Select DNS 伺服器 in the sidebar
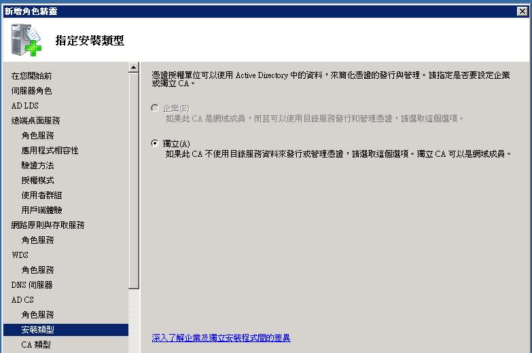The height and width of the screenshot is (353, 532). pos(32,284)
